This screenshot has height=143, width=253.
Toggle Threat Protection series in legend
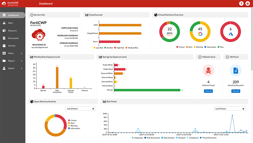[x=208, y=138]
